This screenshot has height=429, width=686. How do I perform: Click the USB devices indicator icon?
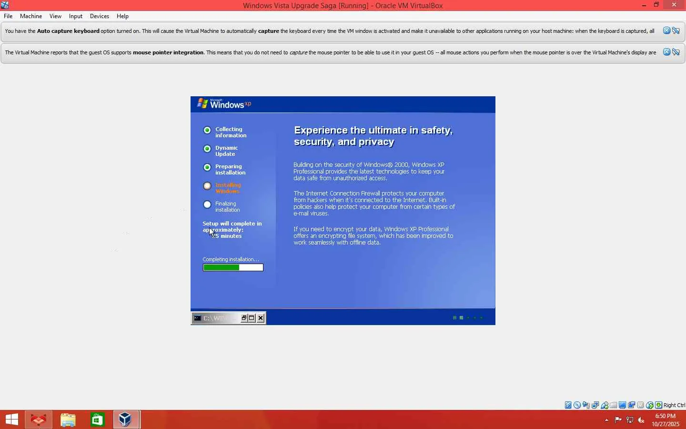(605, 405)
